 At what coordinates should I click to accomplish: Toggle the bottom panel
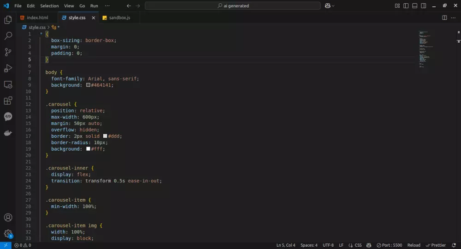click(414, 6)
